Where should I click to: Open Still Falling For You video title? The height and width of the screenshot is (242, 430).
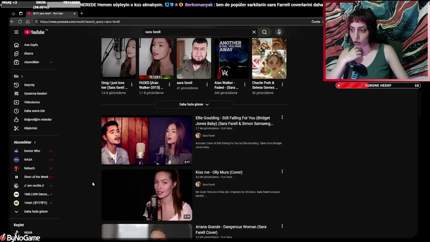click(x=234, y=121)
